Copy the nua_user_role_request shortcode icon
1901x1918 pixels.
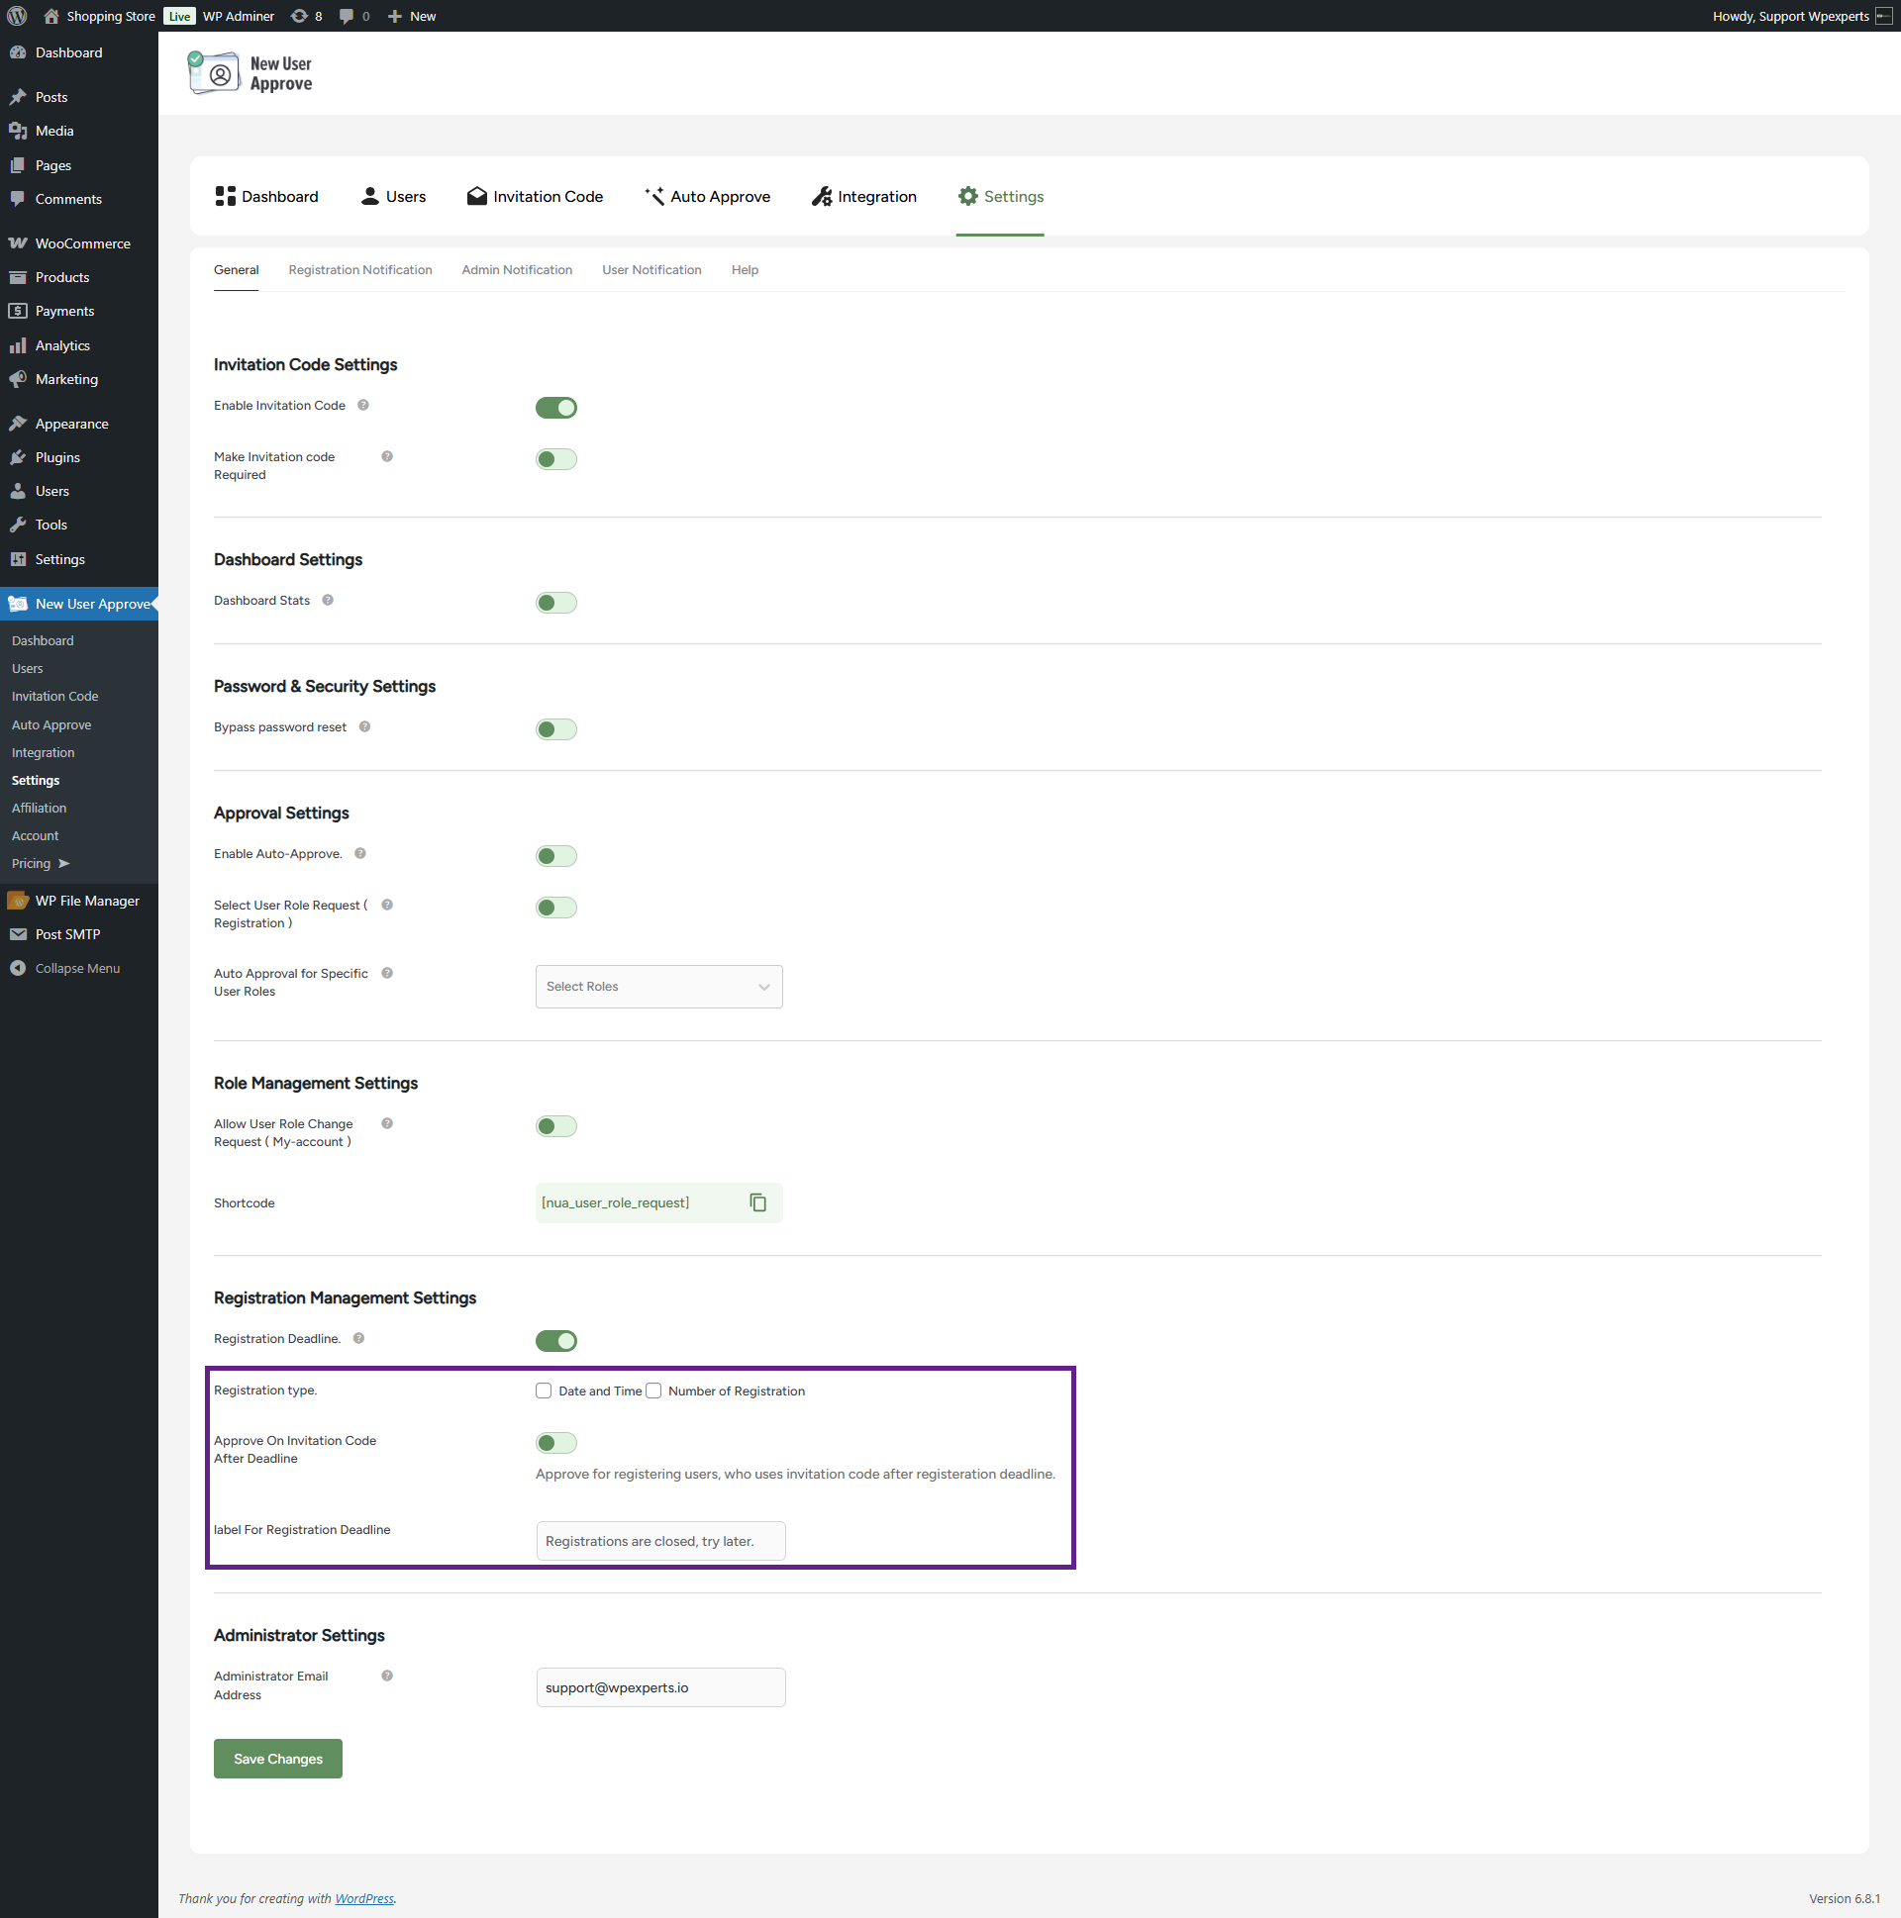[x=757, y=1202]
